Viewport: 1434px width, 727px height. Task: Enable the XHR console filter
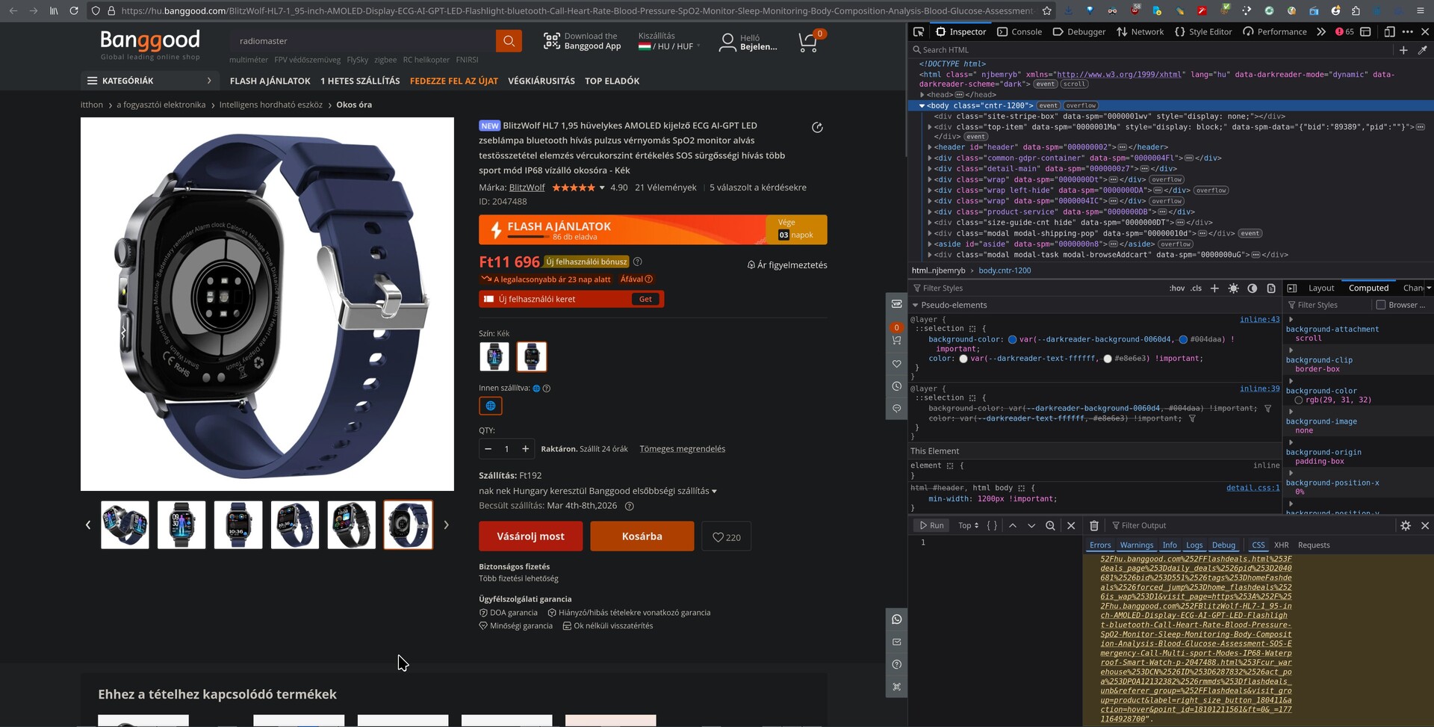tap(1282, 545)
